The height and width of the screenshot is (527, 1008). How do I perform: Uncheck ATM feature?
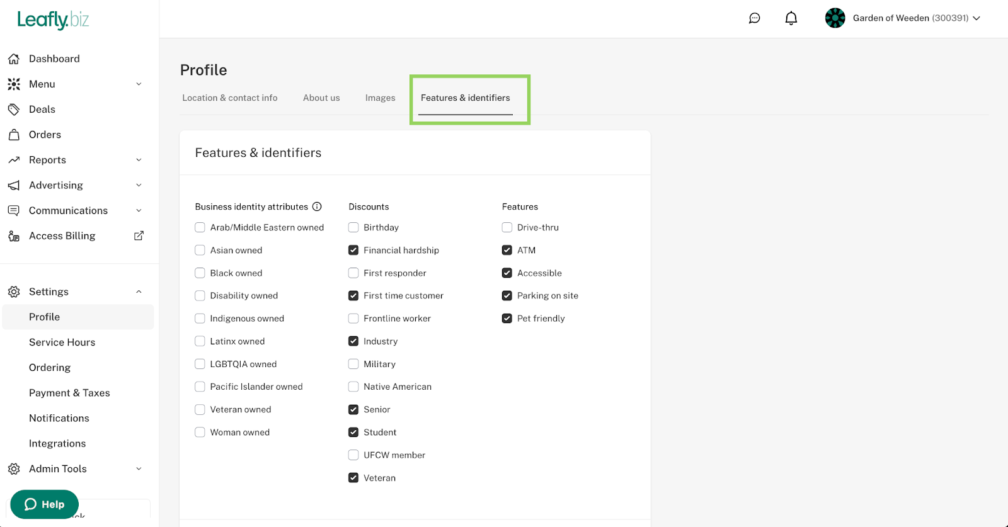coord(507,250)
